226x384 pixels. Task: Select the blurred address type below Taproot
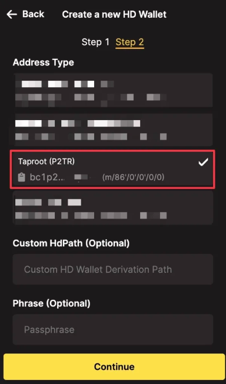(112, 208)
